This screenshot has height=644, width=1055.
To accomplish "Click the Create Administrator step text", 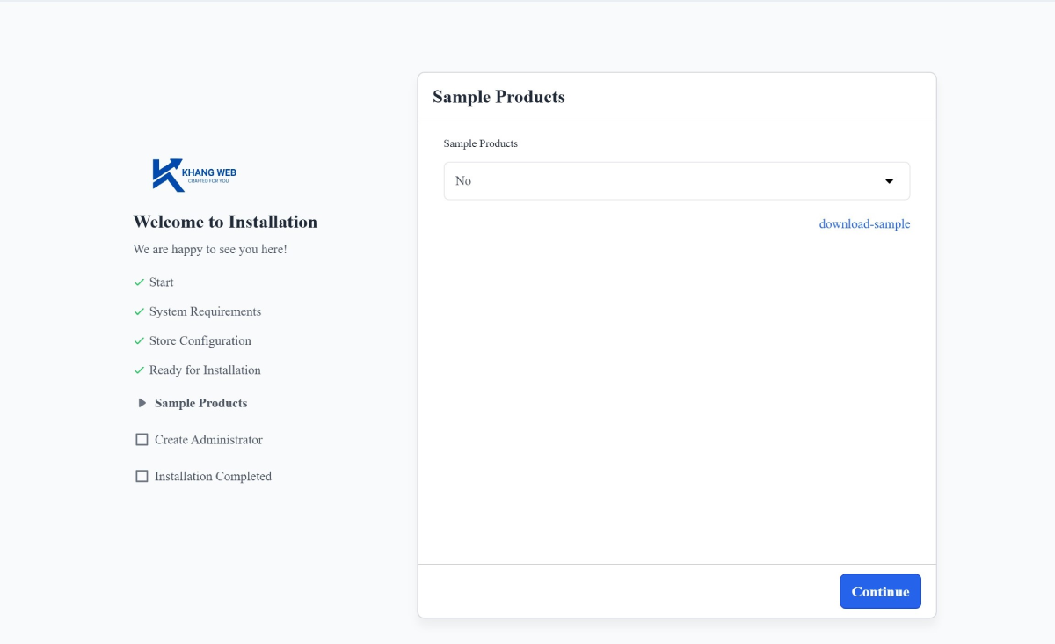I will point(208,440).
